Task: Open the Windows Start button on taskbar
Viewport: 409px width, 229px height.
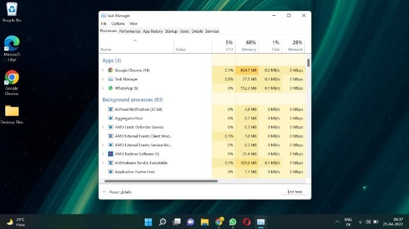Action: tap(148, 222)
